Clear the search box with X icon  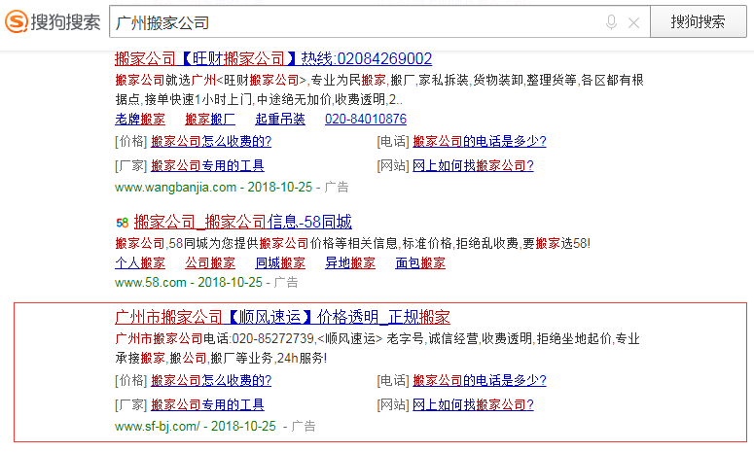coord(634,22)
